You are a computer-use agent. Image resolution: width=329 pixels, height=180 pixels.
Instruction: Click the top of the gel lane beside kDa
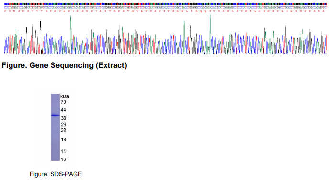(55, 96)
